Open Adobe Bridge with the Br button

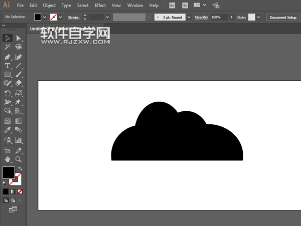click(x=172, y=6)
